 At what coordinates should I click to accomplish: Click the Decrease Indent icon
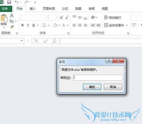pyautogui.click(x=93, y=25)
